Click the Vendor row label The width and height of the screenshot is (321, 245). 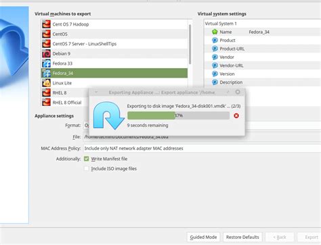pyautogui.click(x=227, y=57)
